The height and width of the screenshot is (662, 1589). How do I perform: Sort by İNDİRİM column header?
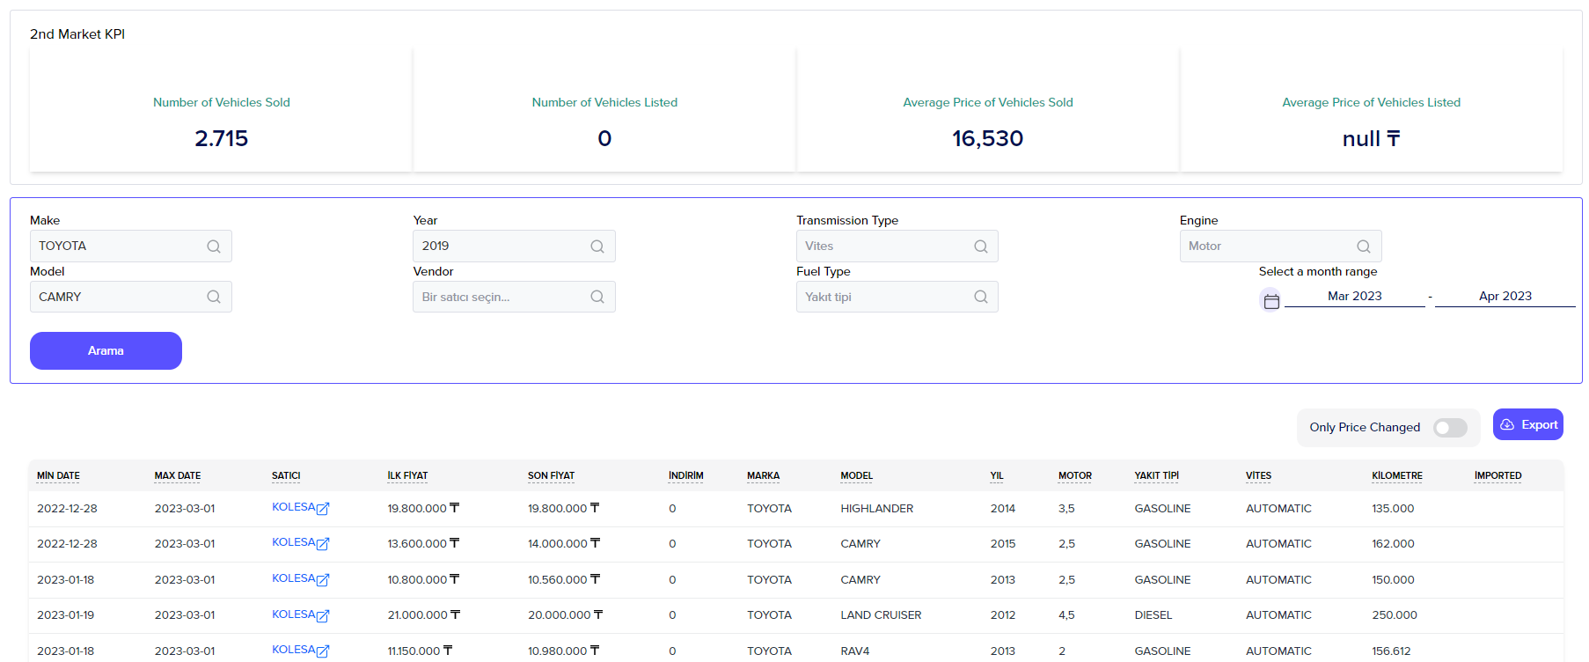[686, 476]
